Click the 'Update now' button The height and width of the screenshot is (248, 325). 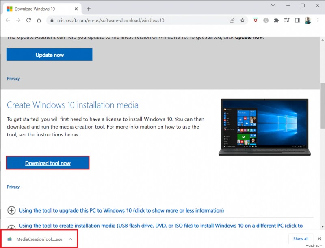[x=49, y=54]
